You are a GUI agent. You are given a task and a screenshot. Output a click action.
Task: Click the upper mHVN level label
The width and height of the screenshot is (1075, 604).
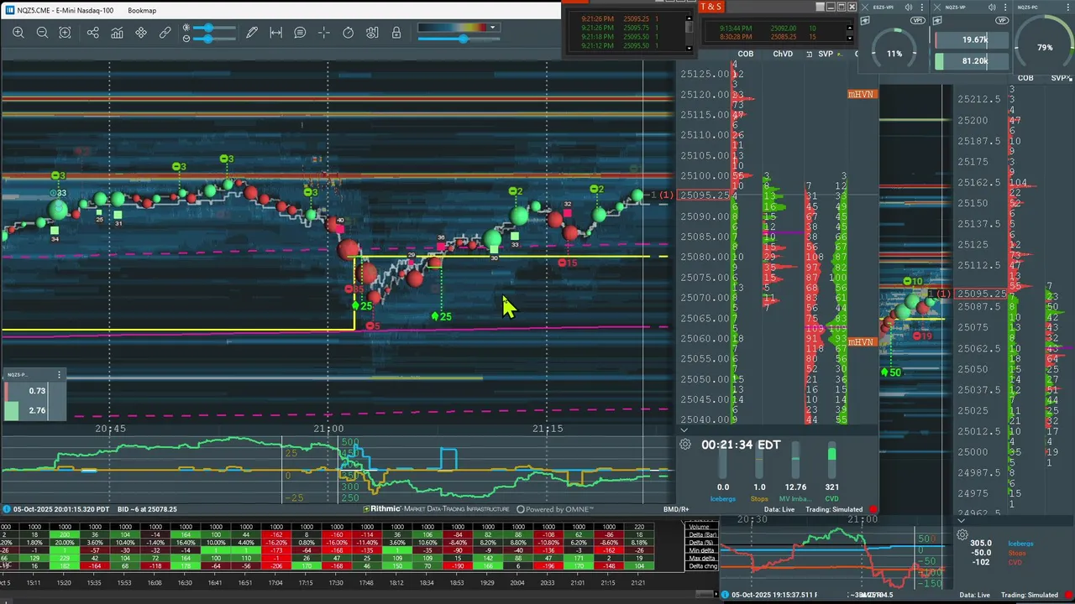tap(862, 94)
